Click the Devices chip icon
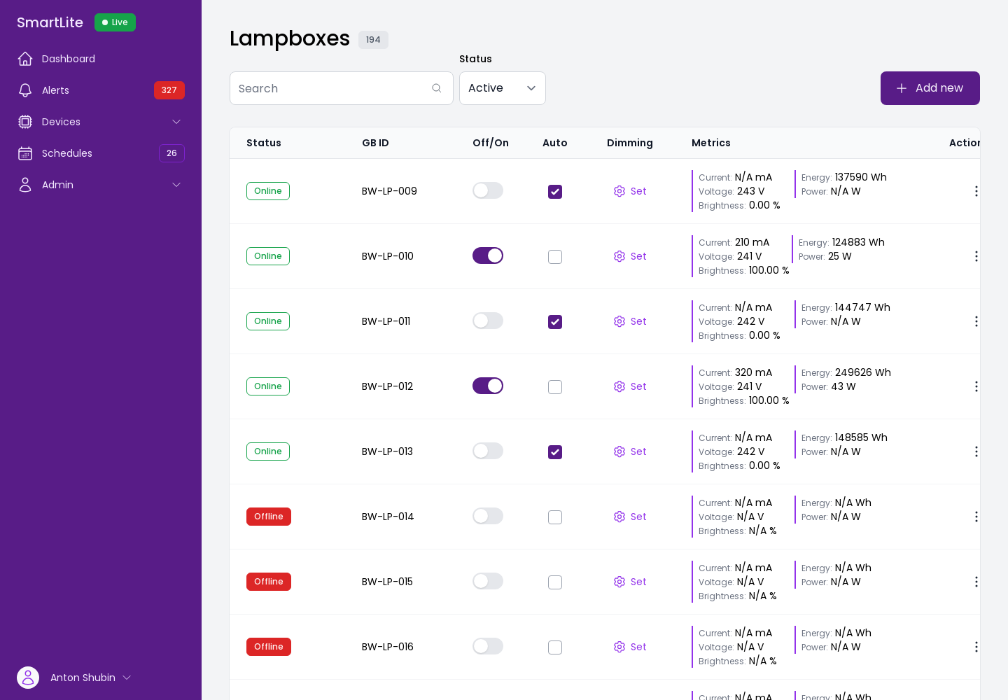This screenshot has height=700, width=1008. 25,122
